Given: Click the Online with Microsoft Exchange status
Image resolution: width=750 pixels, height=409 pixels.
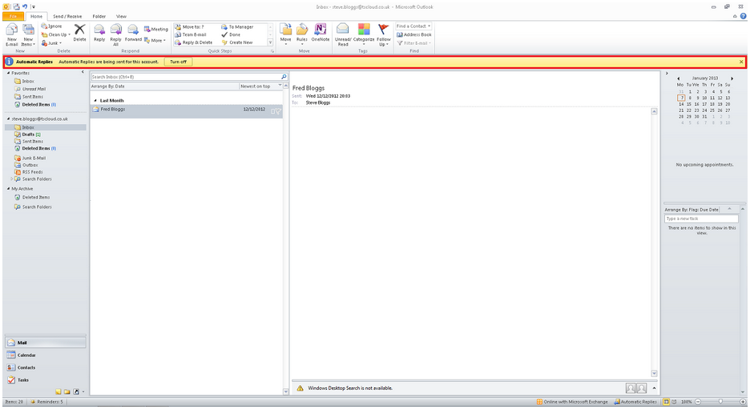Looking at the screenshot, I should (572, 402).
